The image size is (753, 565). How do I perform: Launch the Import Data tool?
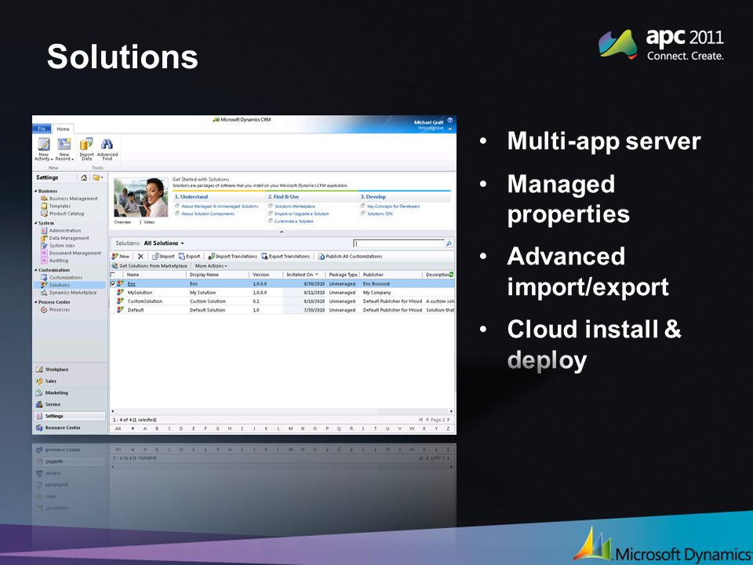coord(86,149)
